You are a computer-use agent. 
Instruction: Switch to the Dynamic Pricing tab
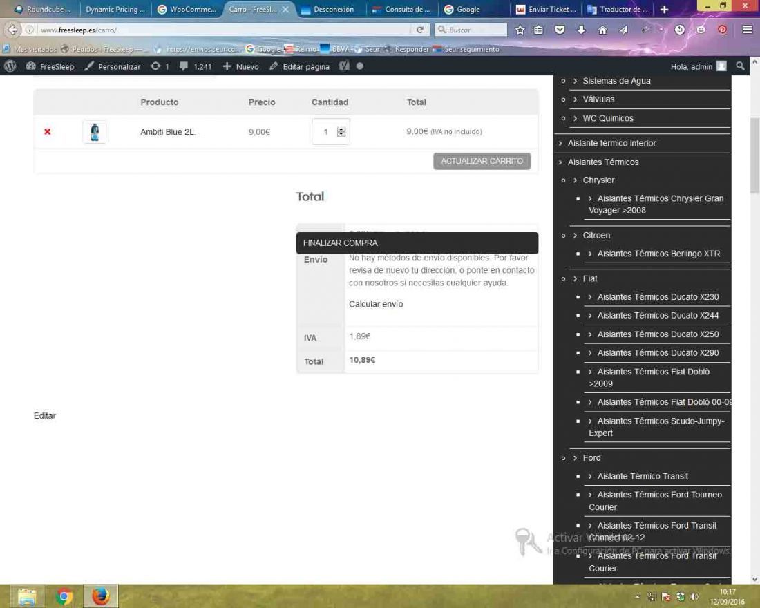(115, 9)
